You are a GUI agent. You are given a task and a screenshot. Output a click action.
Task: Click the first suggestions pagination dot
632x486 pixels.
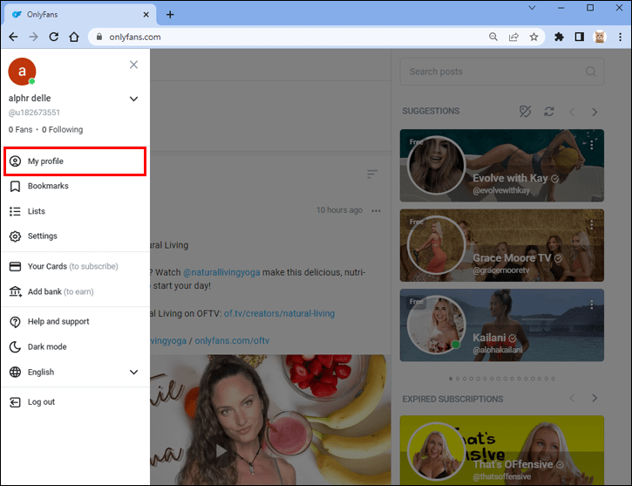point(451,379)
